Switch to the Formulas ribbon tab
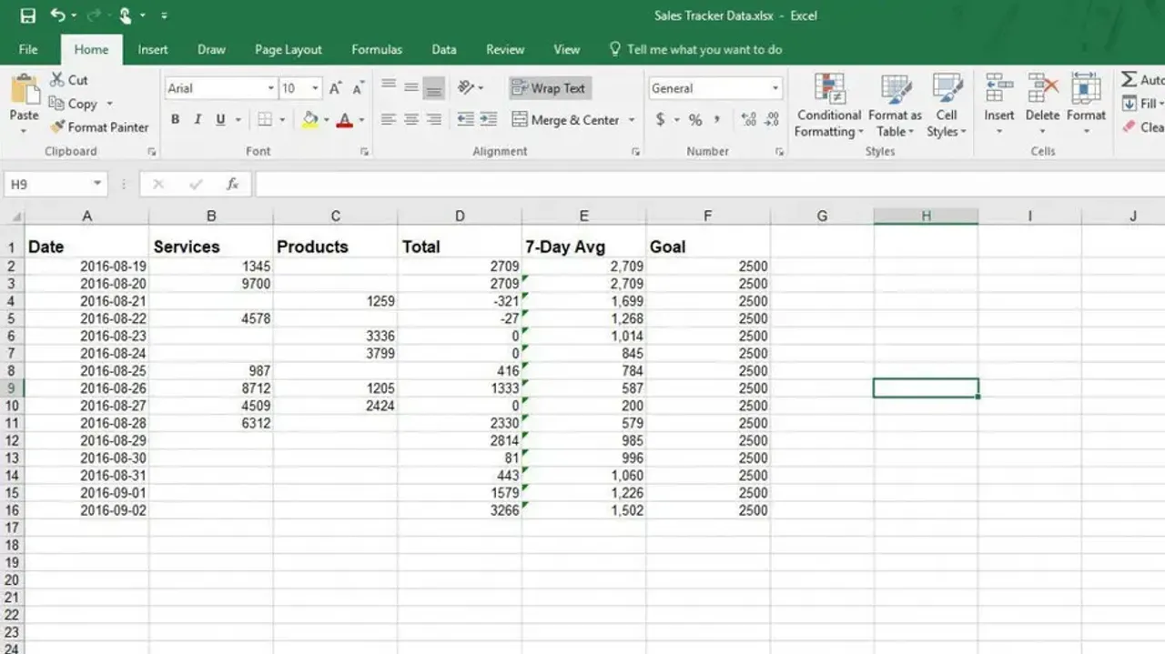Image resolution: width=1165 pixels, height=654 pixels. coord(377,49)
